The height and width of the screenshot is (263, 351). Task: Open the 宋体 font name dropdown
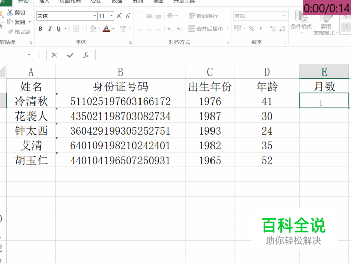coord(95,16)
